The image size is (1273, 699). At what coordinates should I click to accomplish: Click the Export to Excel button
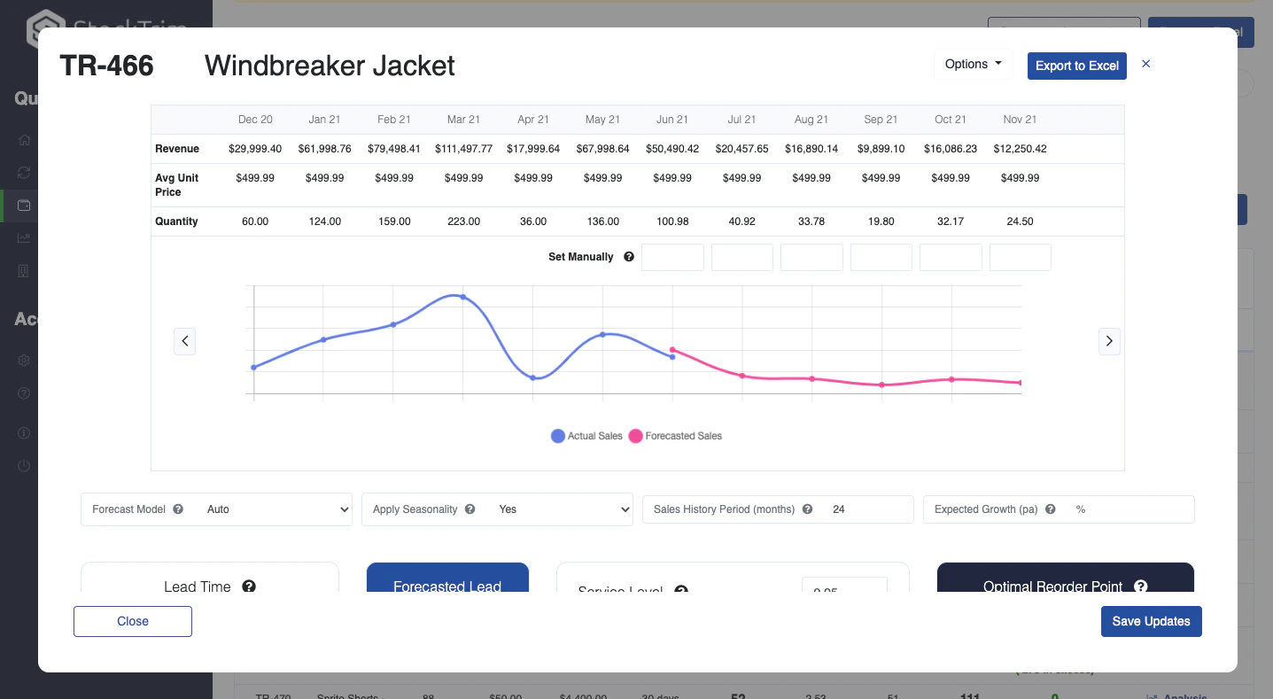(x=1077, y=66)
